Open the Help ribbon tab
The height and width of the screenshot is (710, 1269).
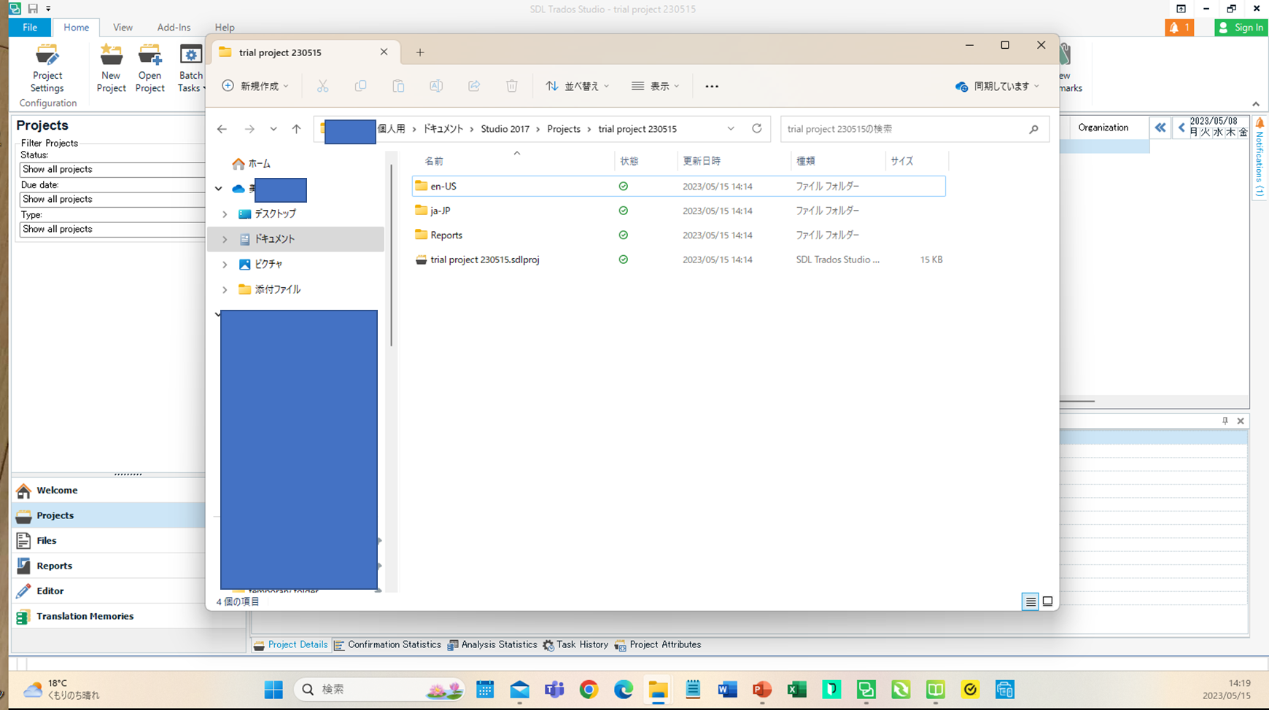(x=225, y=28)
